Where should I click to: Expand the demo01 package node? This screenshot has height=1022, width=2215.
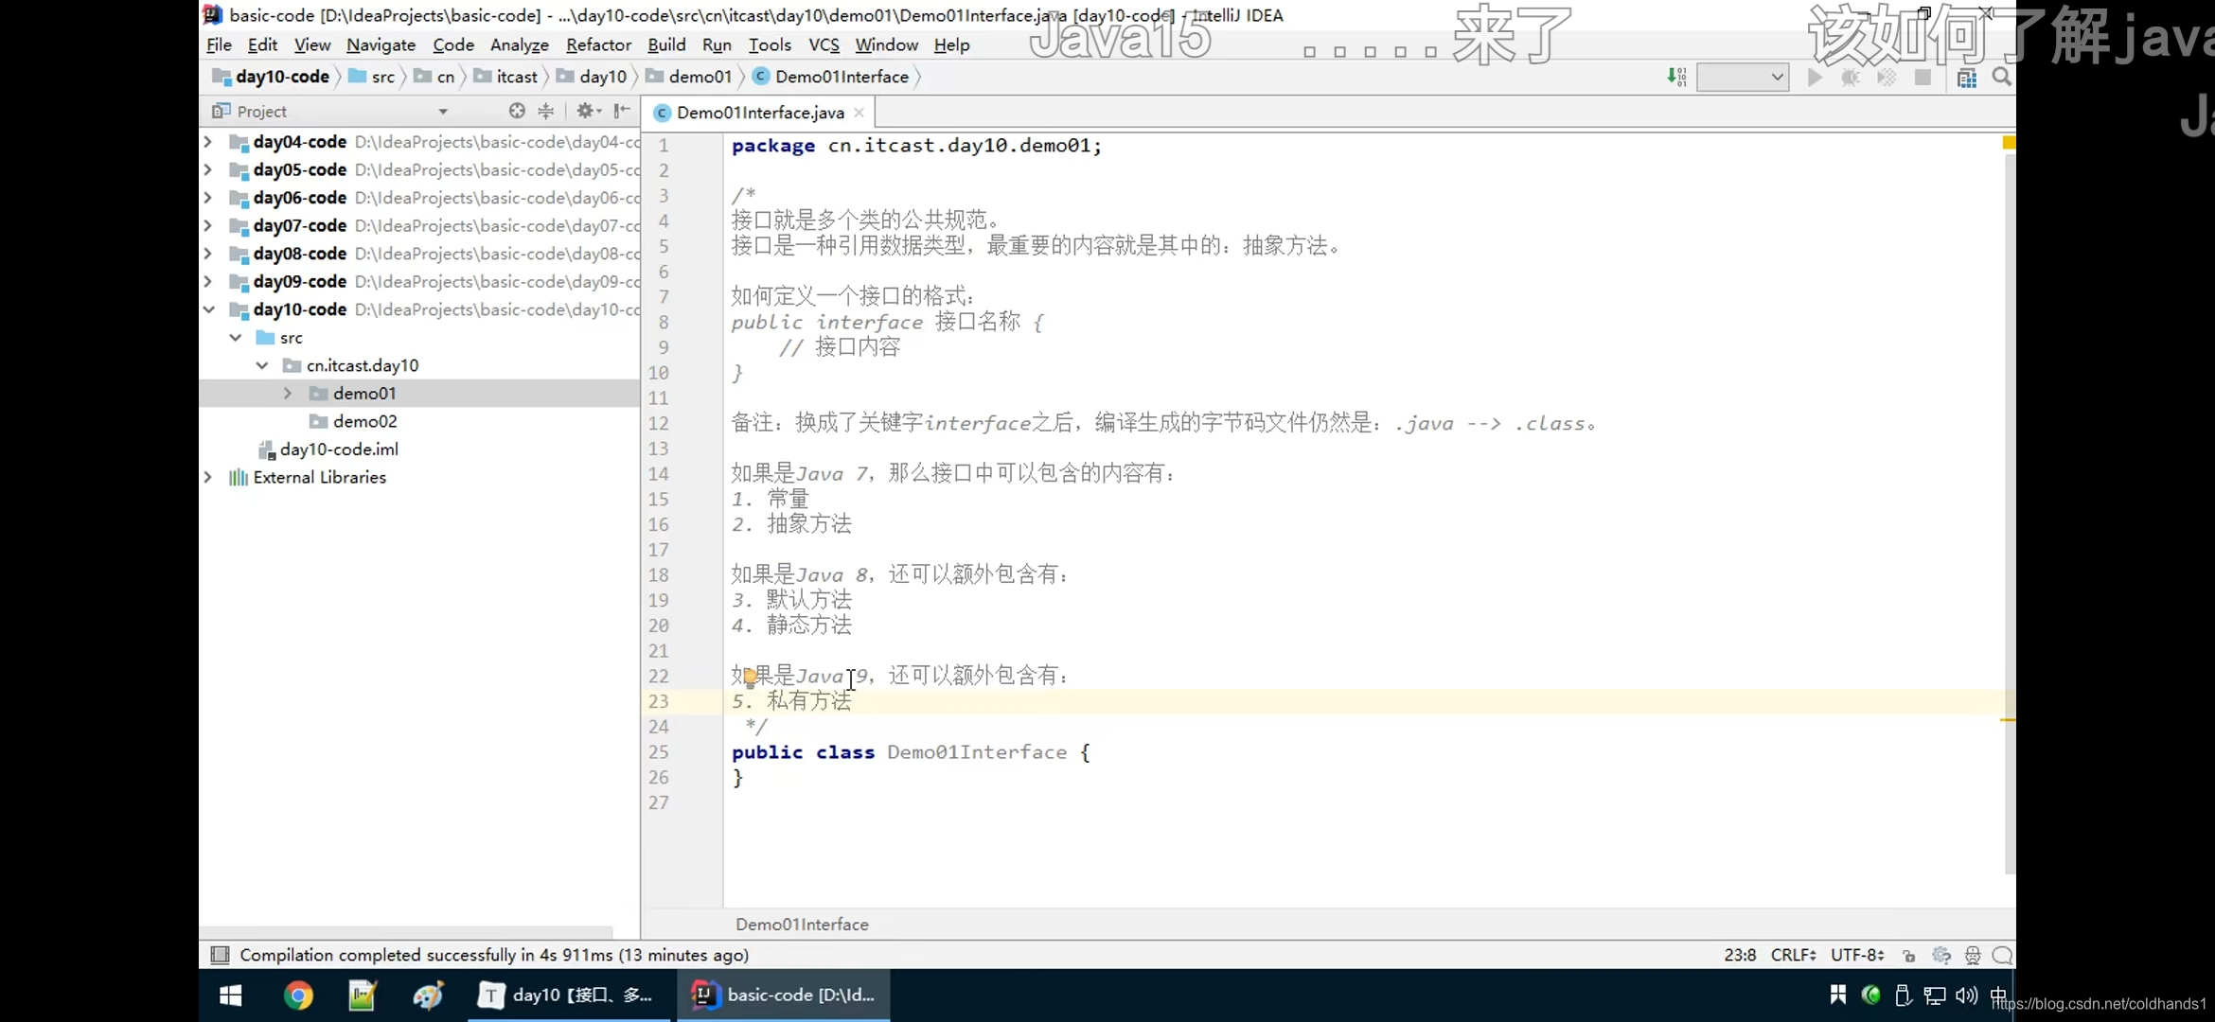point(289,393)
